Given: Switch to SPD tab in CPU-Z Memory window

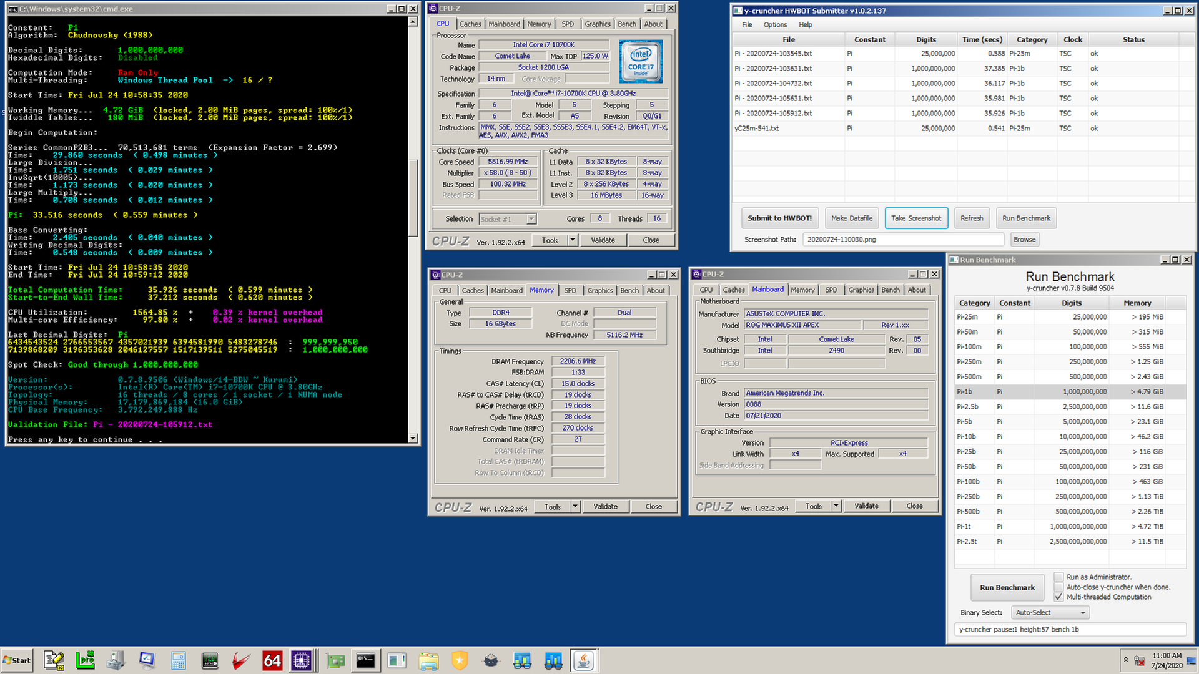Looking at the screenshot, I should tap(570, 290).
